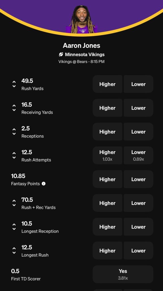Viewport: 163px width, 291px height.
Task: Click Aaron Jones player photo
Action: (x=82, y=19)
